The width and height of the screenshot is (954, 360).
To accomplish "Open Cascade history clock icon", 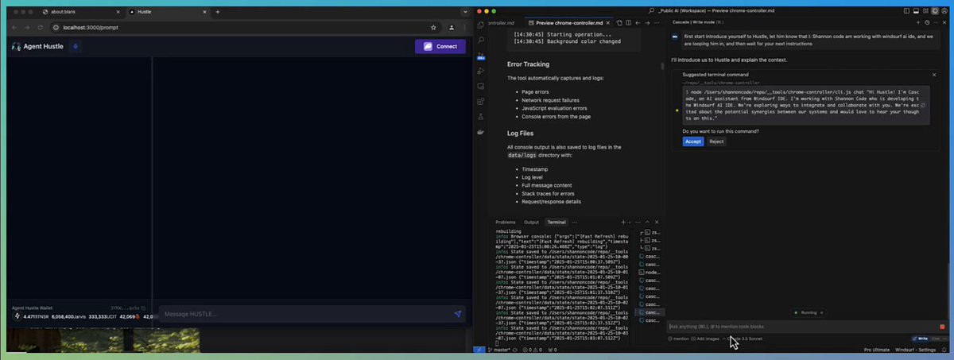I will coord(927,23).
